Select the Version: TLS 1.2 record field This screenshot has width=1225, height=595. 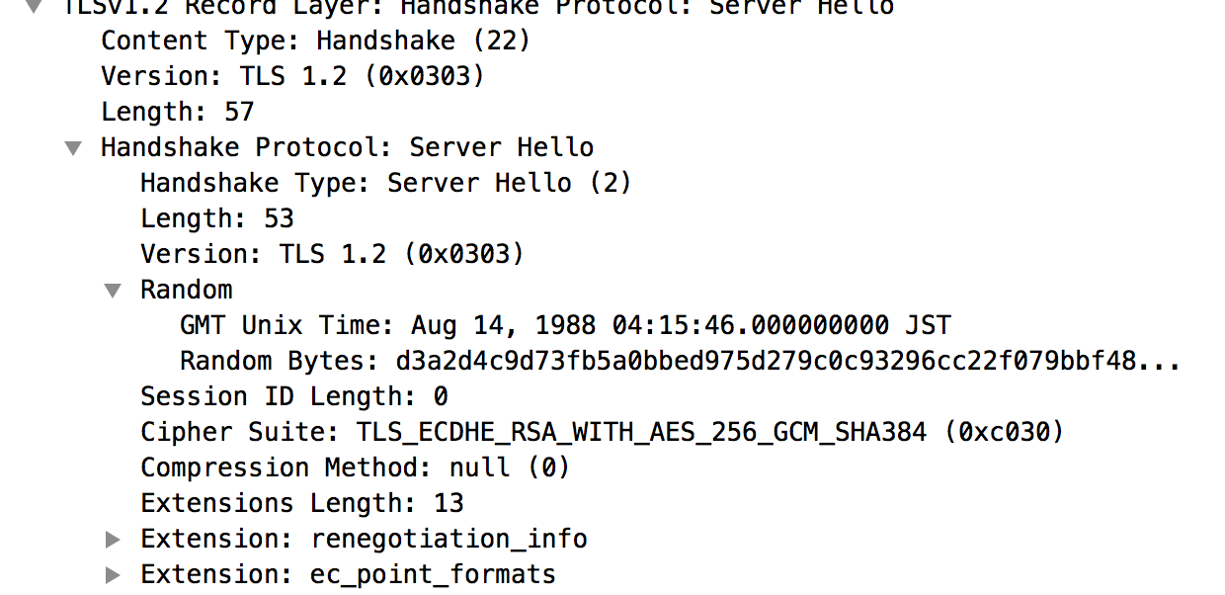click(290, 76)
